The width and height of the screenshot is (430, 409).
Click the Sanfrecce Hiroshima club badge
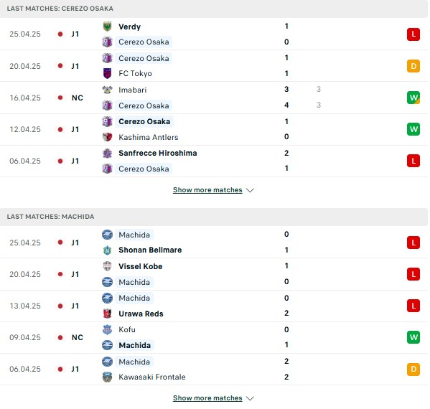point(107,153)
